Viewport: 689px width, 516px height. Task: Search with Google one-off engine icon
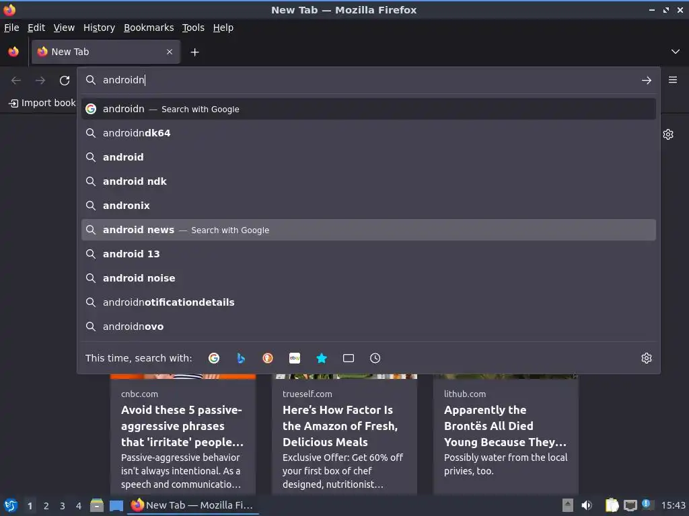[x=213, y=358]
